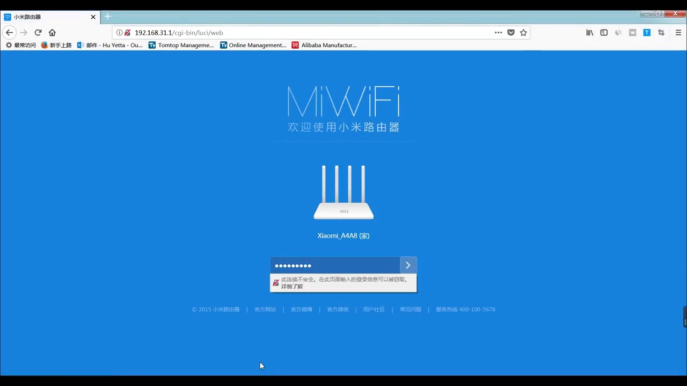
Task: Open the 常见问题 footer link
Action: [x=411, y=310]
